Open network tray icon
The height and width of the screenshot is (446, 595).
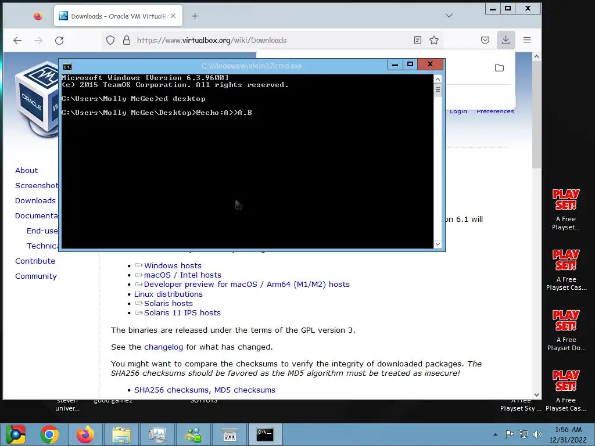point(524,434)
